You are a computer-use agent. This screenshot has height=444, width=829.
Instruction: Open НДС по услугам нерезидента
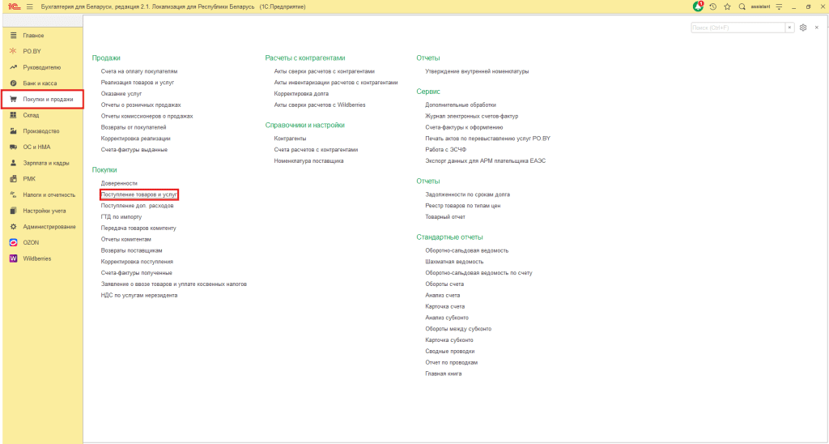[x=139, y=295]
